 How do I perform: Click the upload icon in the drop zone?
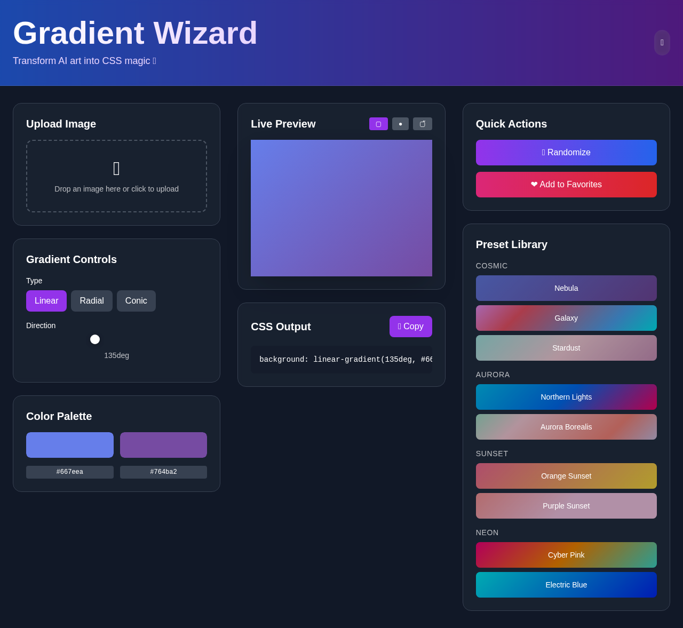tap(116, 168)
